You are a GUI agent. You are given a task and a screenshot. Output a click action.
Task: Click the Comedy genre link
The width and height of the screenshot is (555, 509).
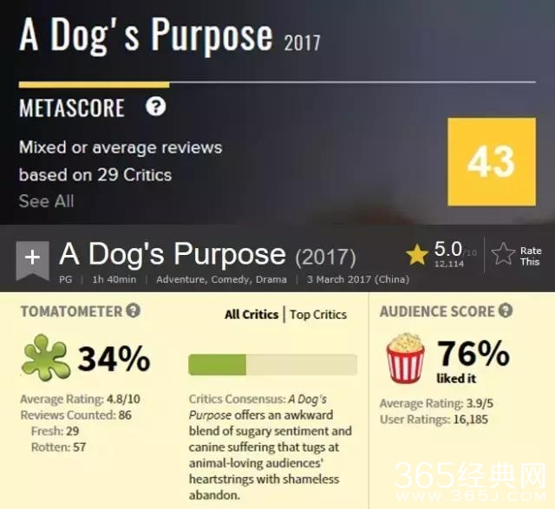coord(229,280)
